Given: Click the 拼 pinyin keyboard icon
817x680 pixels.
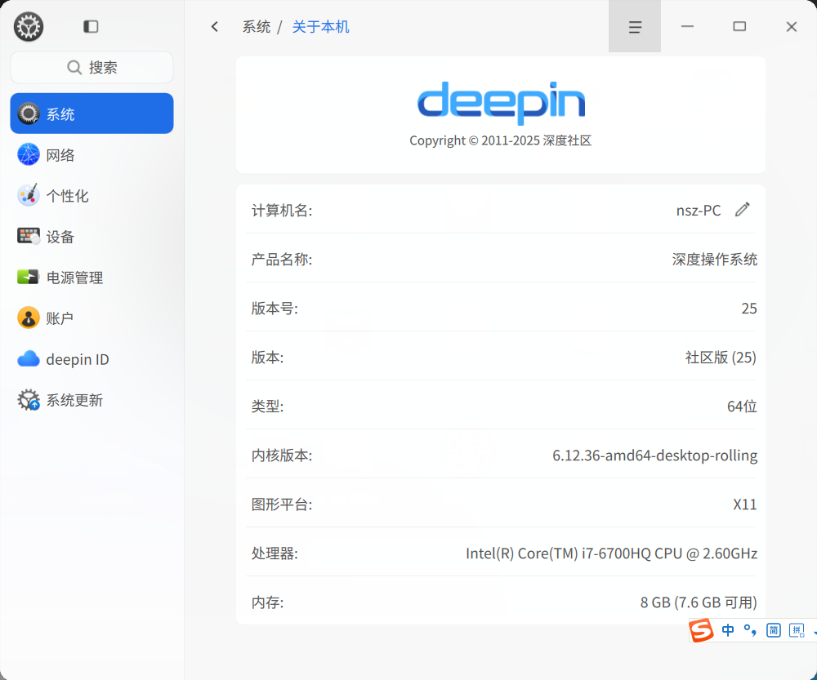Looking at the screenshot, I should point(797,630).
